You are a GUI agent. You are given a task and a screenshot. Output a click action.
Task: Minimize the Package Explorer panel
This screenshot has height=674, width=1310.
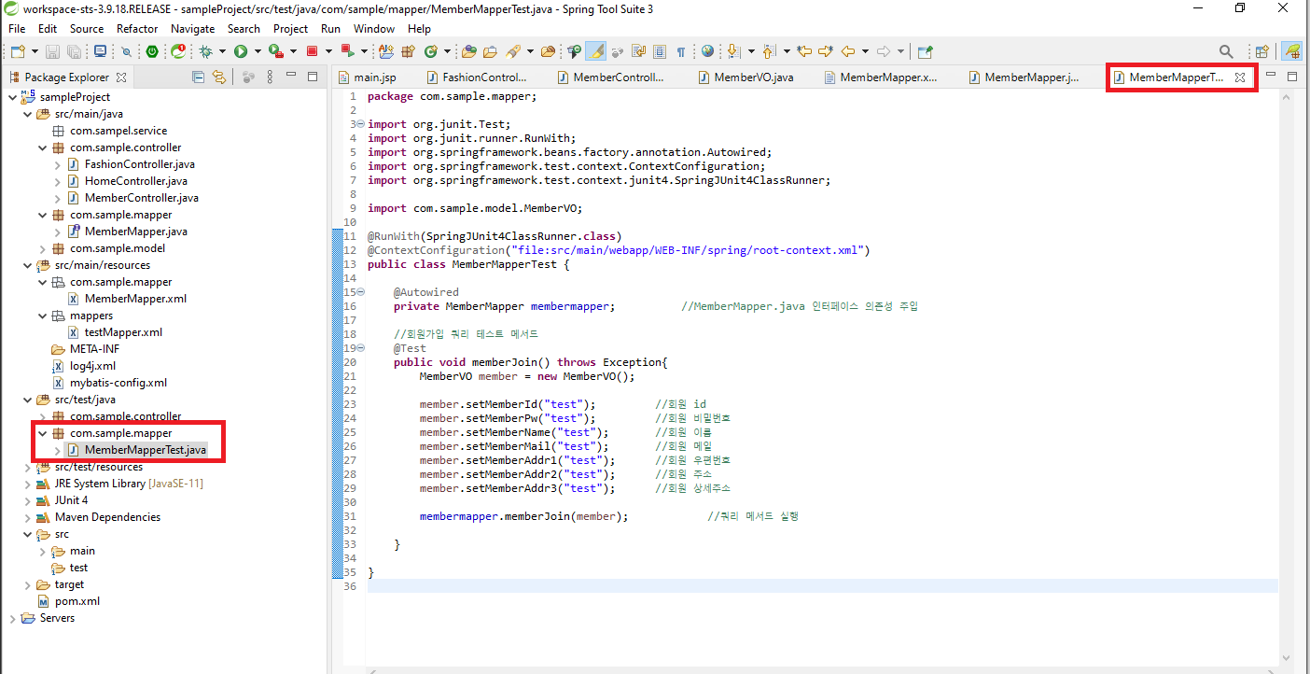tap(291, 76)
